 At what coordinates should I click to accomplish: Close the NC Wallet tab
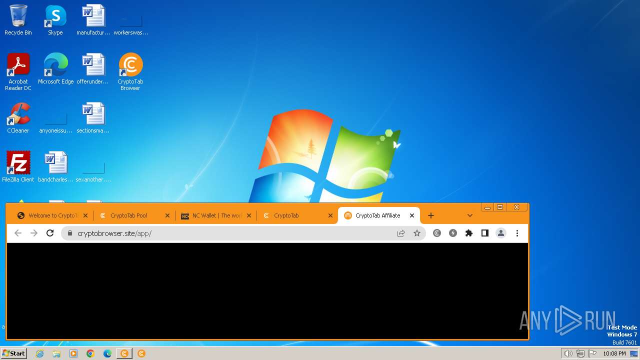point(249,215)
